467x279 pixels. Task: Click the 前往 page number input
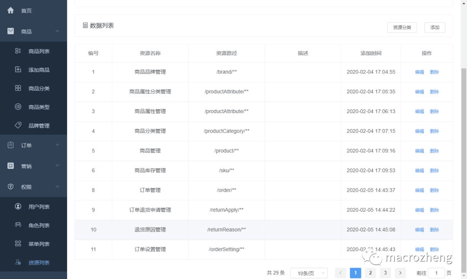pos(436,273)
